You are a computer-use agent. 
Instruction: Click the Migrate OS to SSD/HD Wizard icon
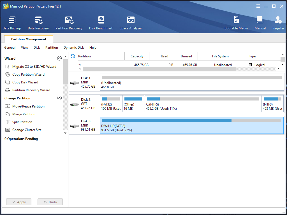coord(8,67)
